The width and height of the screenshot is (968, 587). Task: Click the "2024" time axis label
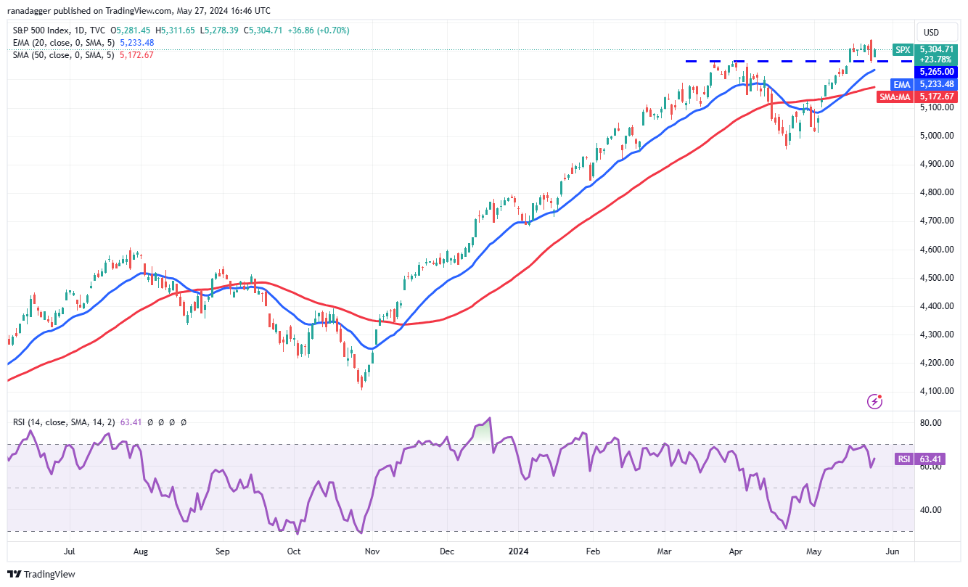519,551
